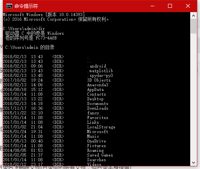Click the LocalStorage directory entry
The height and width of the screenshot is (169, 200).
pyautogui.click(x=101, y=127)
